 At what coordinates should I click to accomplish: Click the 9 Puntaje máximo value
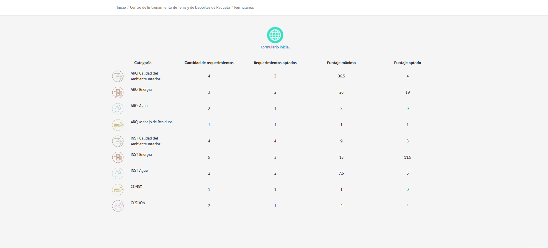341,141
